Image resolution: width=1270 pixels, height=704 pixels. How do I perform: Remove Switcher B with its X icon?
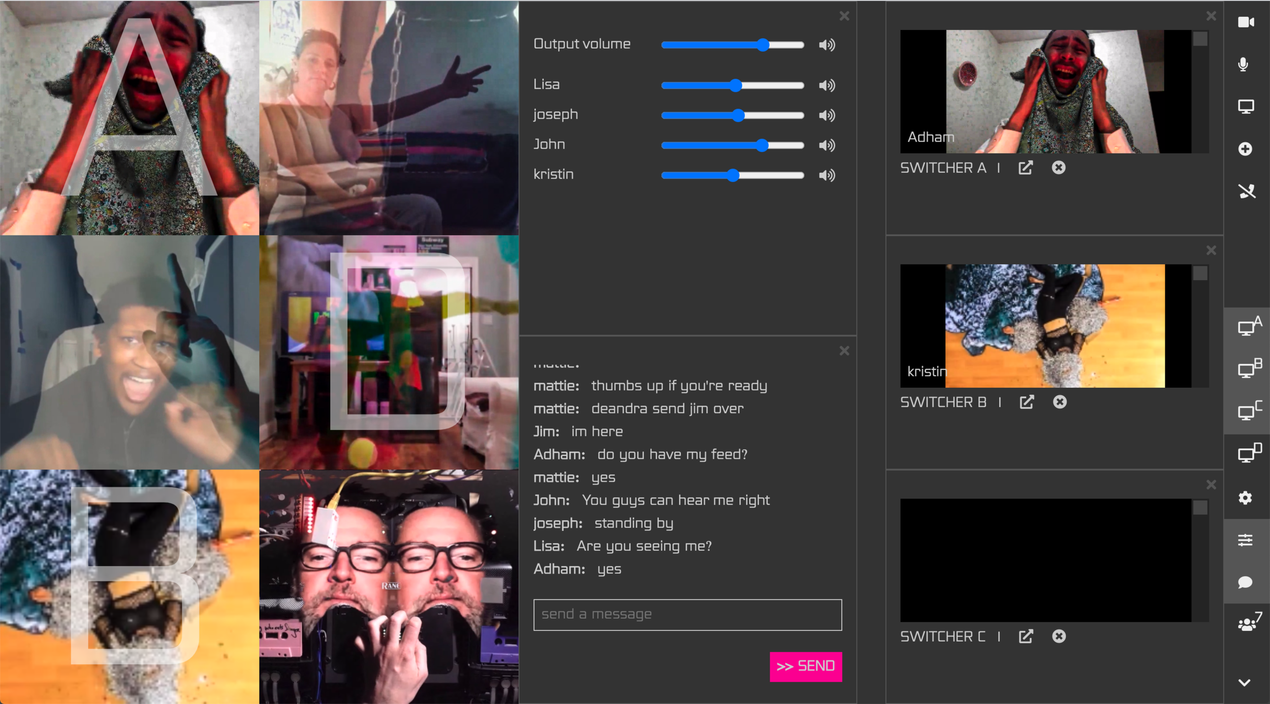pos(1060,402)
